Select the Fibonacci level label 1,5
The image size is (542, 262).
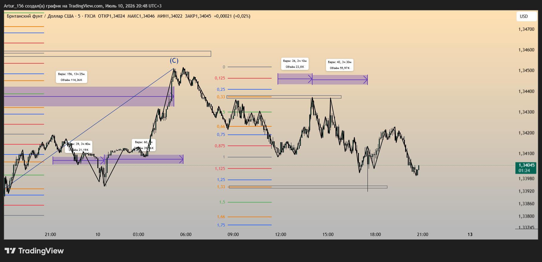pyautogui.click(x=222, y=202)
